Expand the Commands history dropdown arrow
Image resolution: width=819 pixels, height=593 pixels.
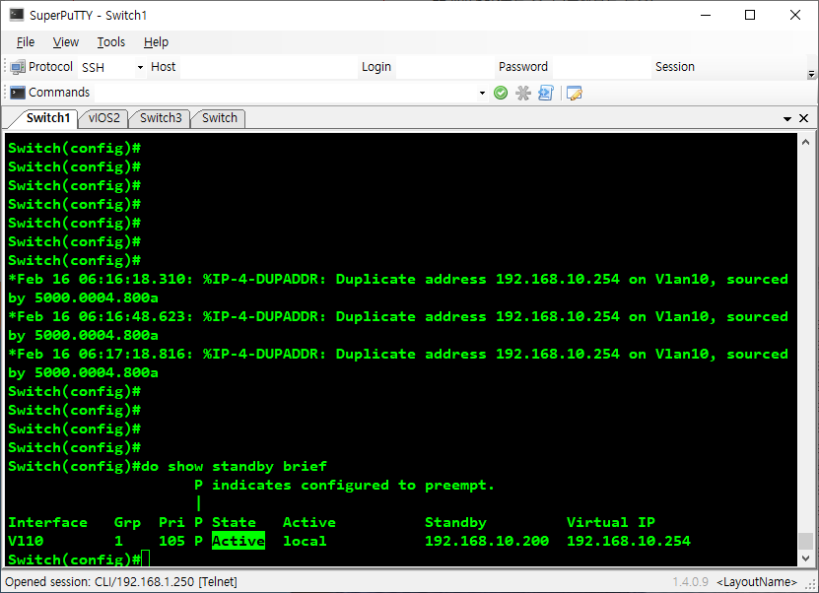coord(482,93)
